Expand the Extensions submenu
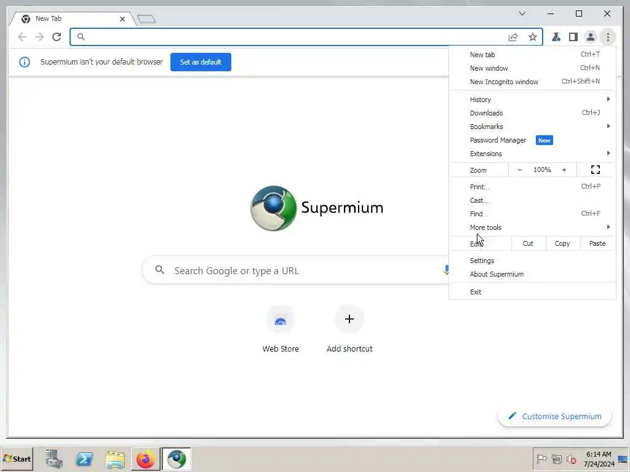The height and width of the screenshot is (472, 630). point(533,154)
